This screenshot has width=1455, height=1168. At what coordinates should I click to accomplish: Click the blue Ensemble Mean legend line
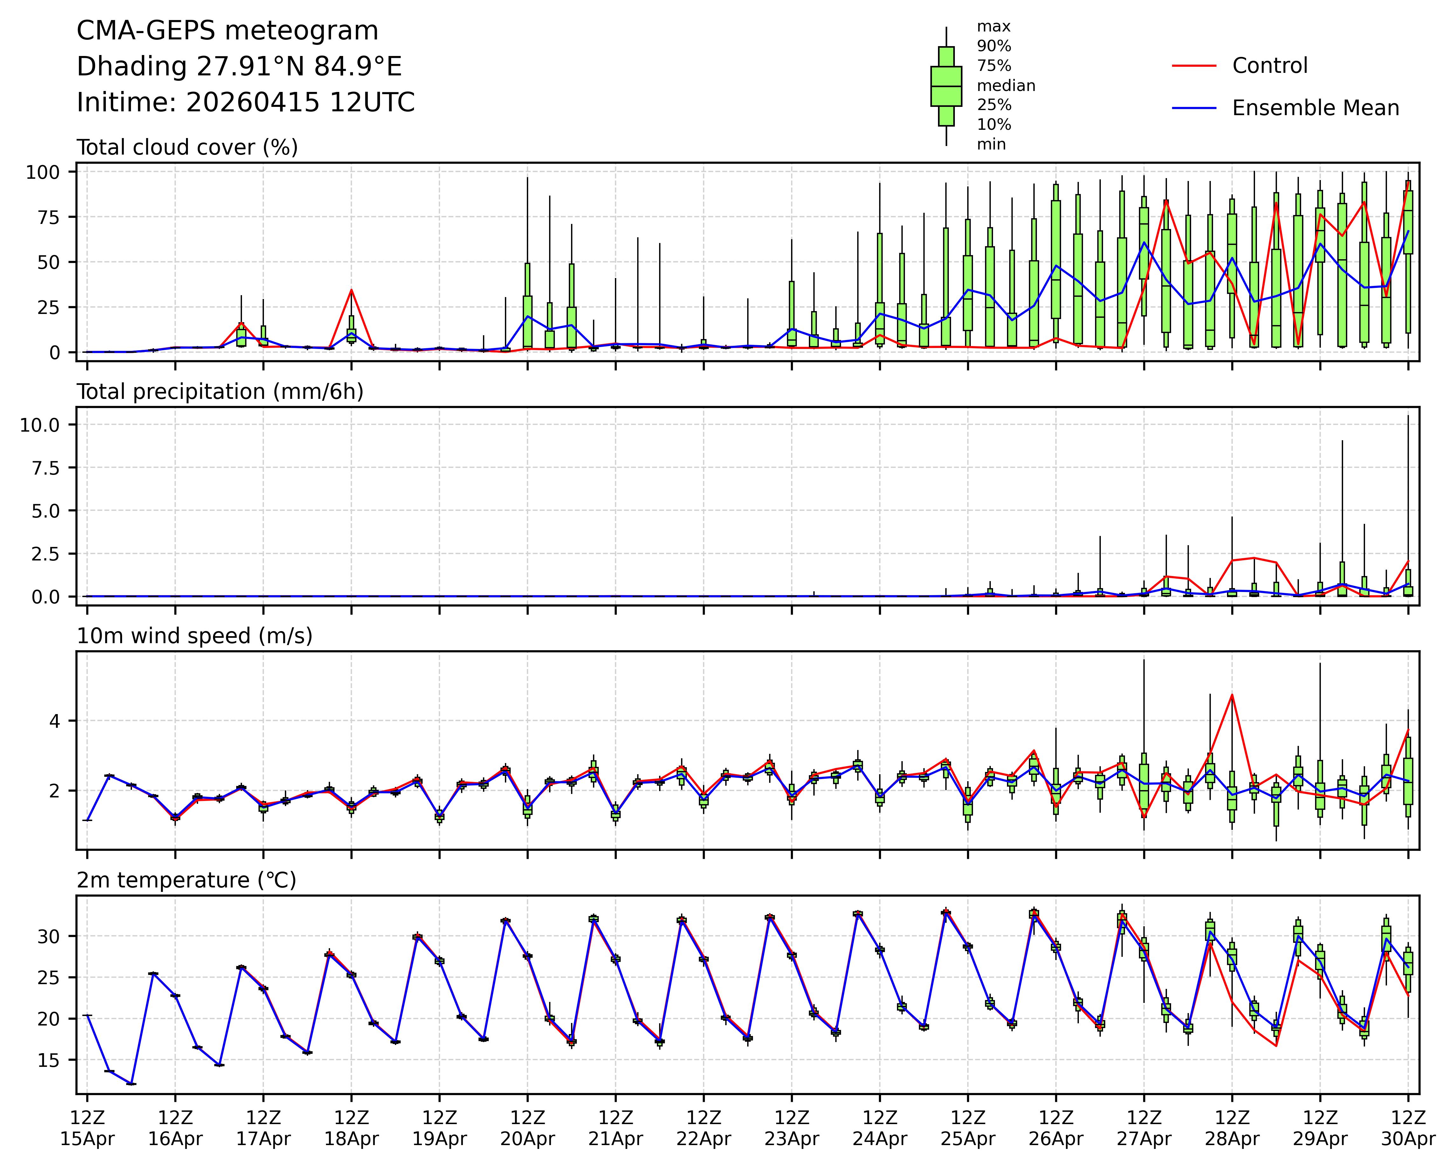(1195, 108)
